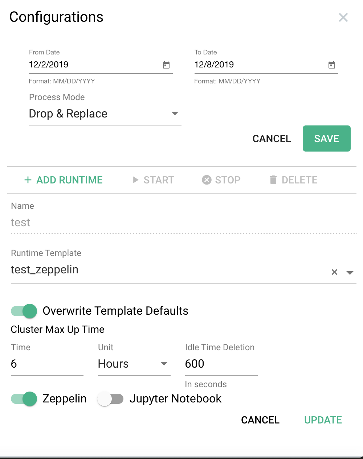Click CANCEL next to the SAVE button
Image resolution: width=363 pixels, height=459 pixels.
(272, 138)
